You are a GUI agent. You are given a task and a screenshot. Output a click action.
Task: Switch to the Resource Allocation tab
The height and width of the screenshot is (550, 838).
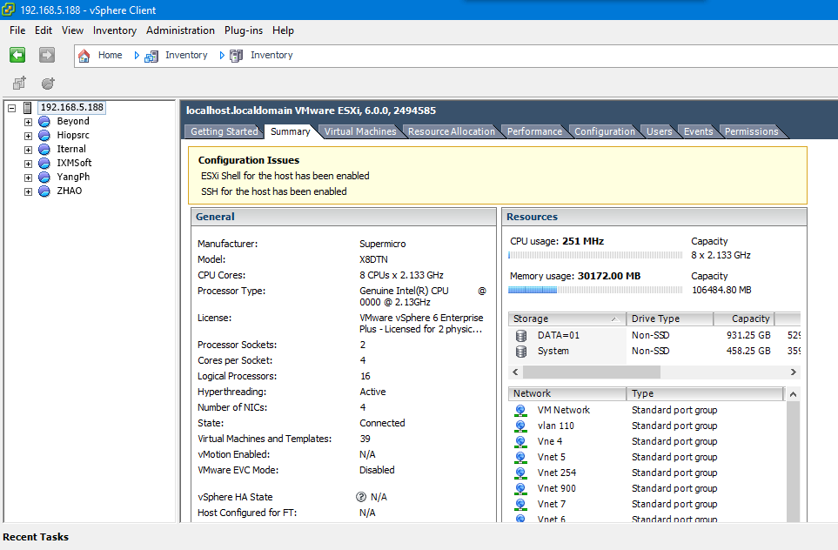click(x=452, y=131)
